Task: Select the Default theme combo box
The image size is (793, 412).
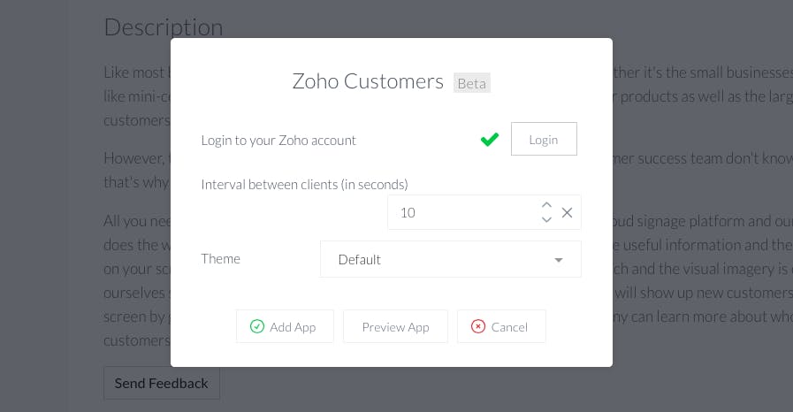Action: pyautogui.click(x=451, y=259)
